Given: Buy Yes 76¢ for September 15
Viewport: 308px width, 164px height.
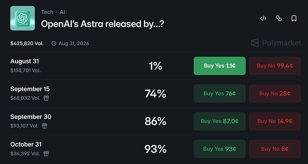Looking at the screenshot, I should 220,94.
